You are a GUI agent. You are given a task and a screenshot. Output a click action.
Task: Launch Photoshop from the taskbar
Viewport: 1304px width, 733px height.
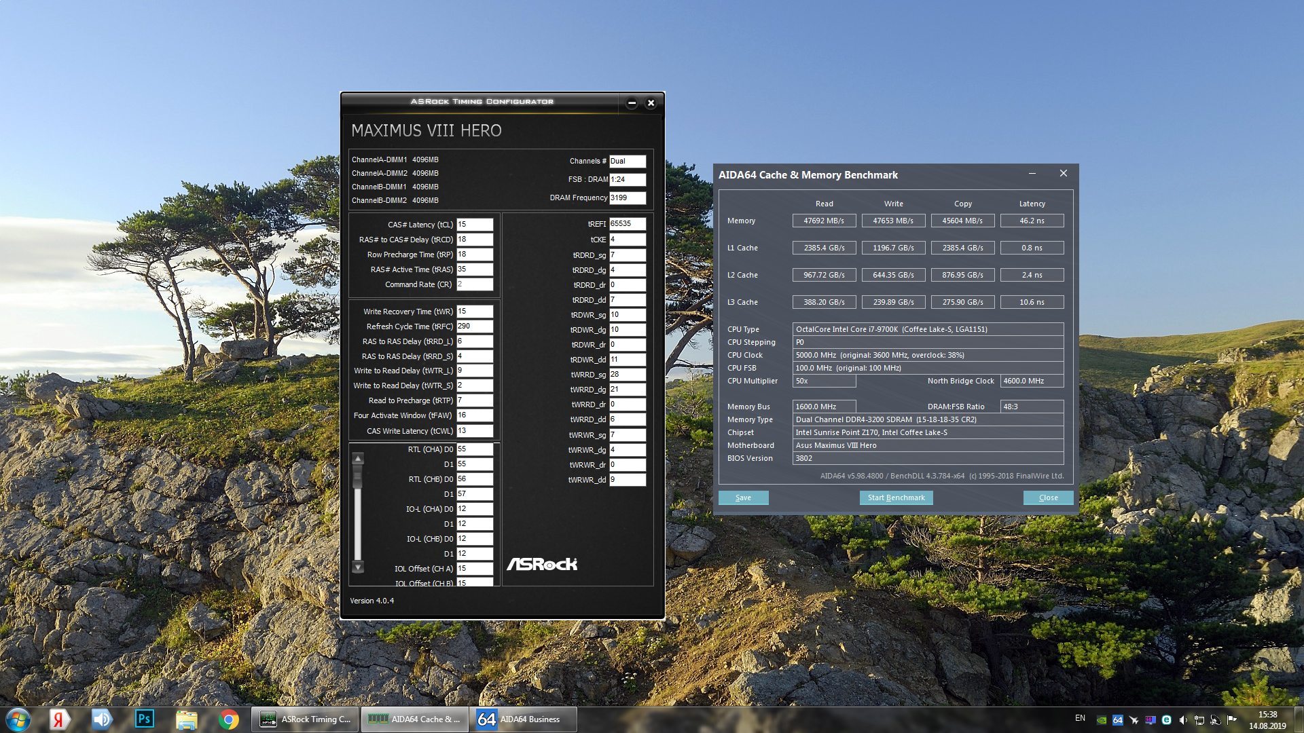pos(145,719)
